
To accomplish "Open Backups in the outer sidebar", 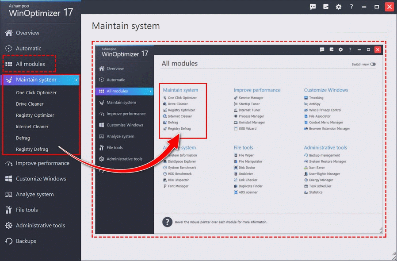I will click(x=26, y=241).
